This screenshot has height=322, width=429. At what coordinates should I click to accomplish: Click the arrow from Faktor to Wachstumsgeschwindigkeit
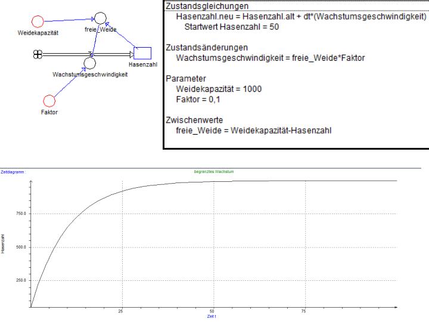click(69, 82)
